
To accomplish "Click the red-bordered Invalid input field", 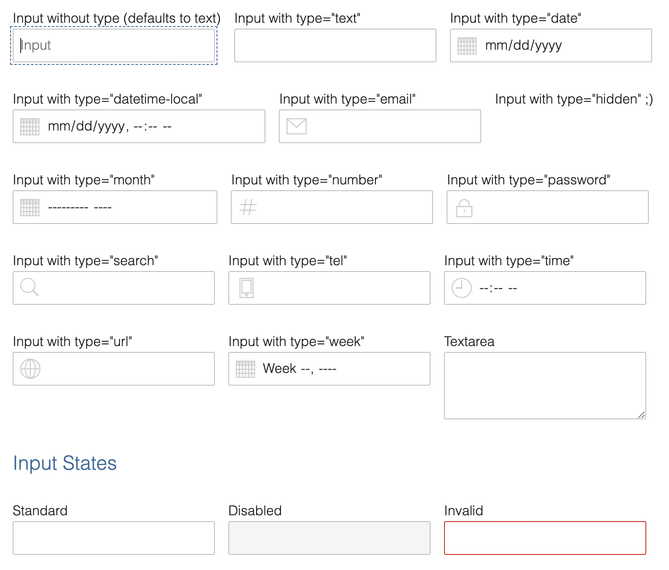I will point(545,538).
